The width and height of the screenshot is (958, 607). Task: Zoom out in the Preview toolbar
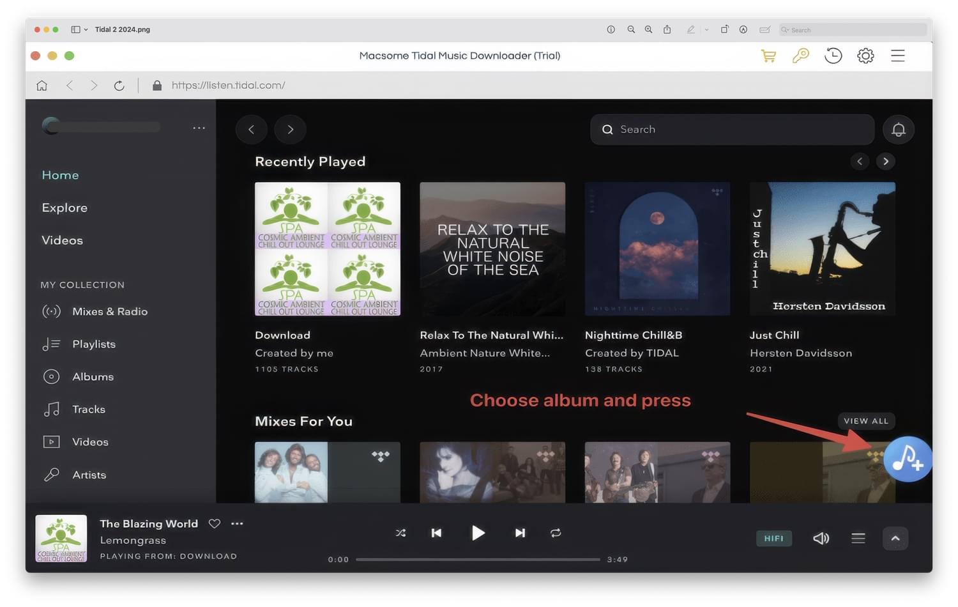pos(631,29)
